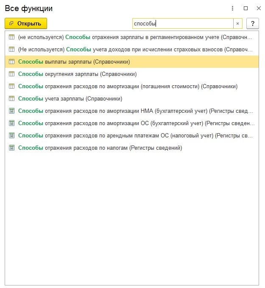
Task: Click catalog icon beside Способы округления зарплаты
Action: 11,74
